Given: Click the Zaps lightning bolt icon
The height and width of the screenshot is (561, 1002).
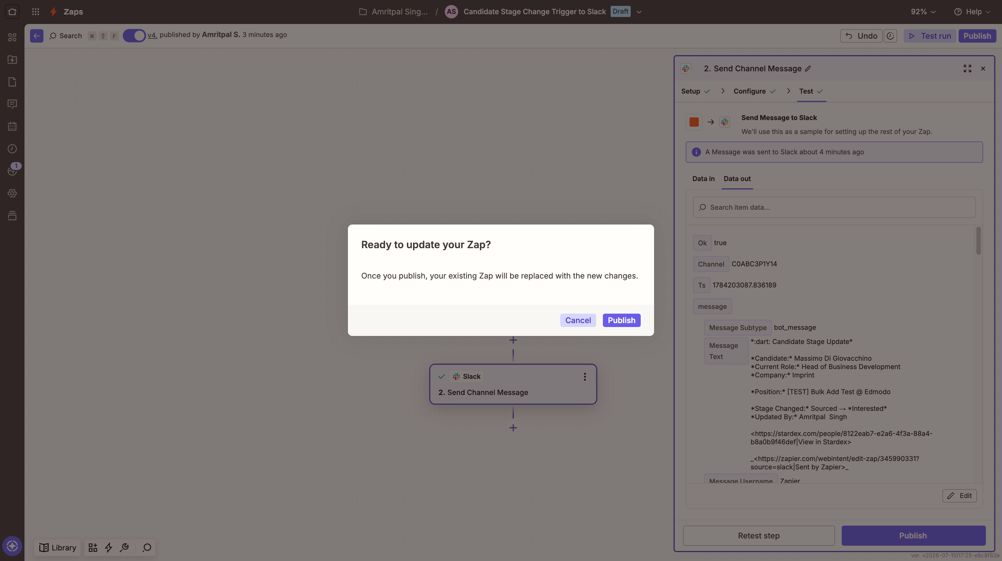Looking at the screenshot, I should click(54, 12).
